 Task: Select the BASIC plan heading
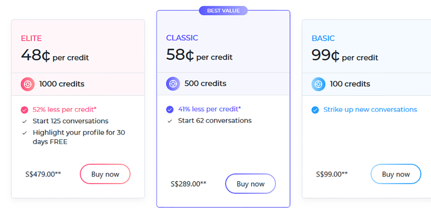[x=323, y=38]
